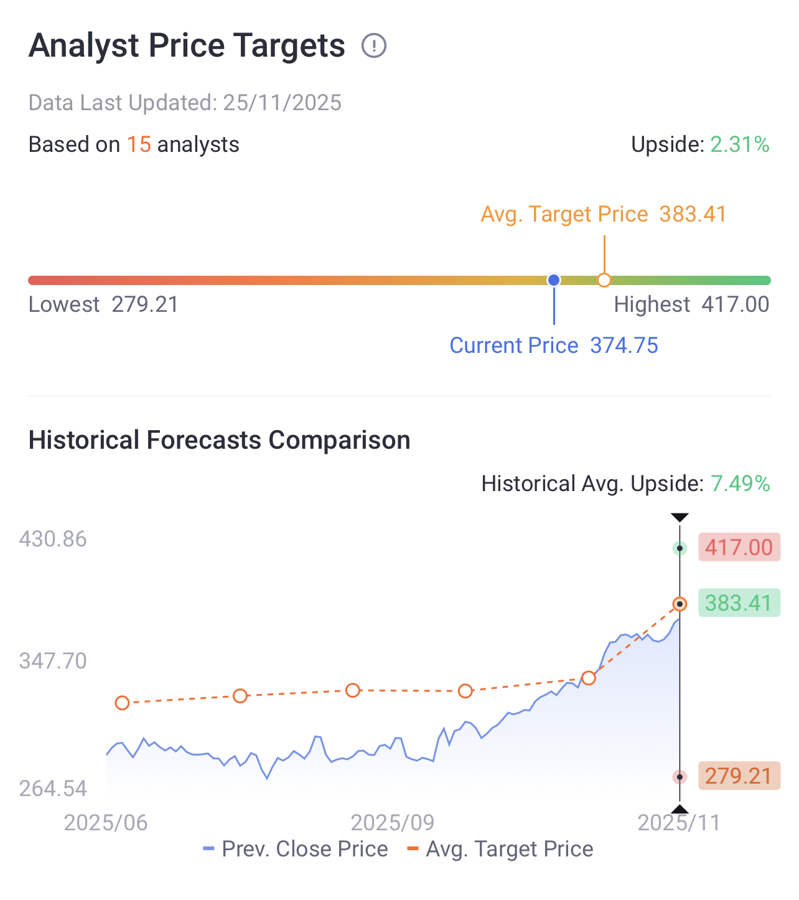Click the black triangle atop the chart cursor
The image size is (799, 900).
pyautogui.click(x=680, y=518)
